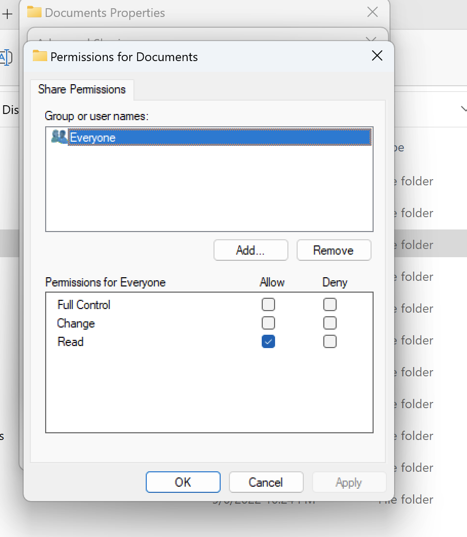Image resolution: width=467 pixels, height=537 pixels.
Task: Click the Add... button
Action: [250, 250]
